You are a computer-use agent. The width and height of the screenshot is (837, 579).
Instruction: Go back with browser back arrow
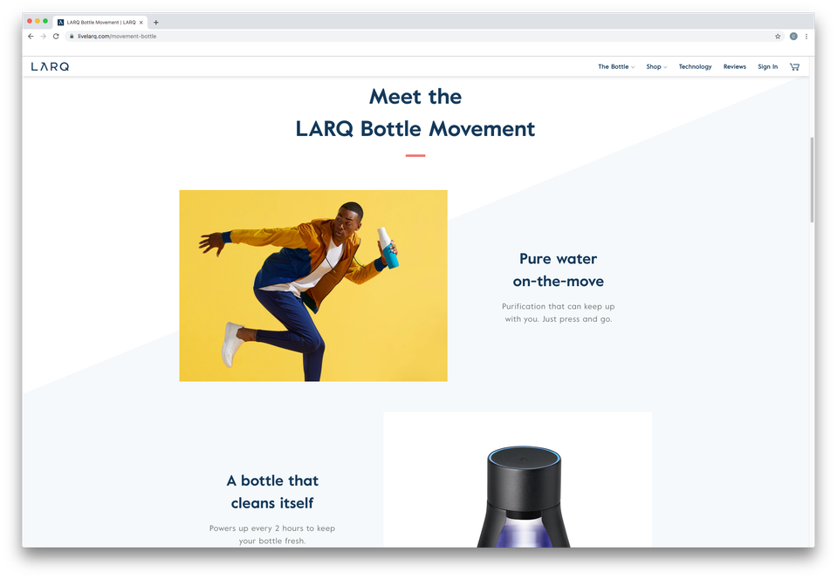pos(31,37)
